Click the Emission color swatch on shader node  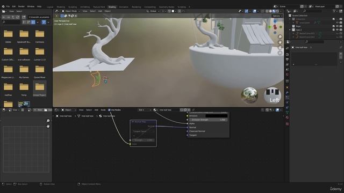pos(216,116)
